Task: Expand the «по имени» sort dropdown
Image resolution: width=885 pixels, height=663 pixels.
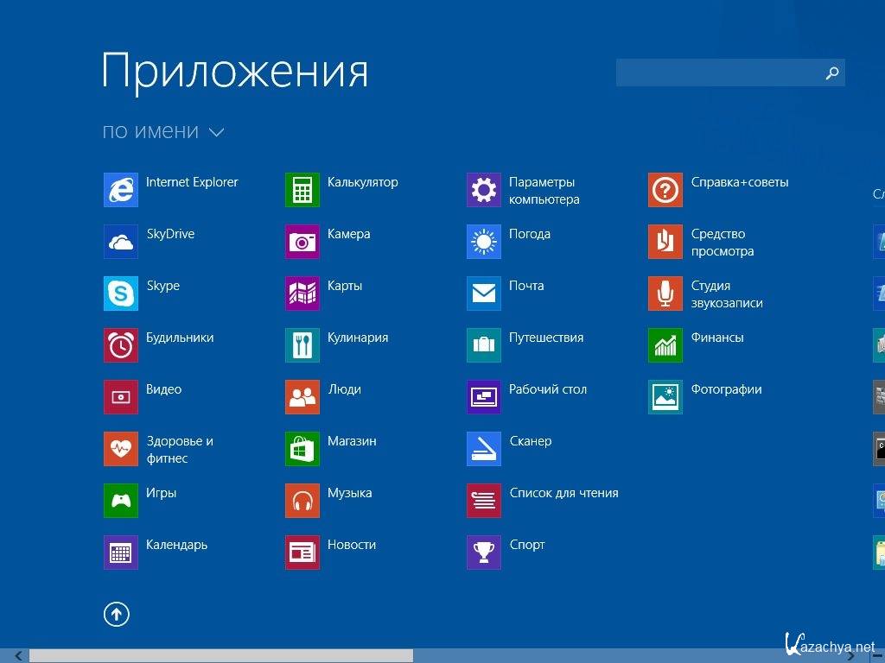Action: pyautogui.click(x=164, y=131)
